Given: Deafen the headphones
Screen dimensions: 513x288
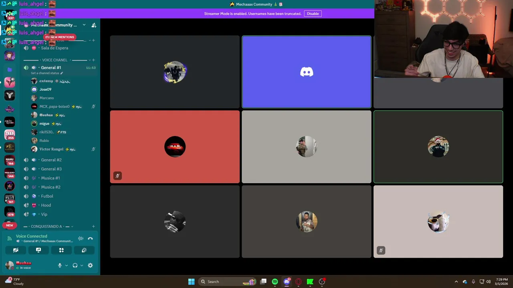Looking at the screenshot, I should click(x=75, y=265).
